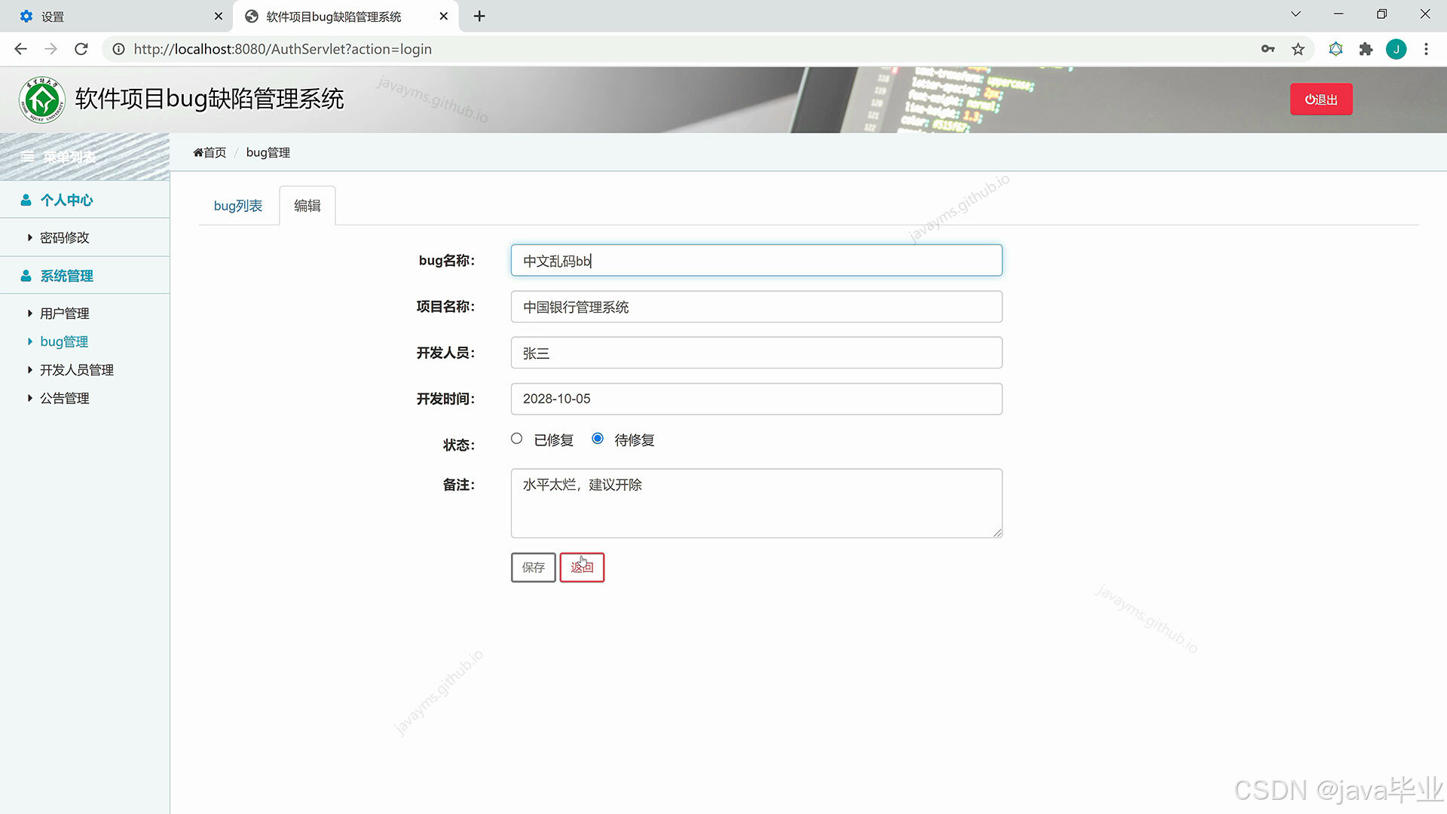Select the 编辑 tab
The width and height of the screenshot is (1447, 814).
tap(307, 206)
